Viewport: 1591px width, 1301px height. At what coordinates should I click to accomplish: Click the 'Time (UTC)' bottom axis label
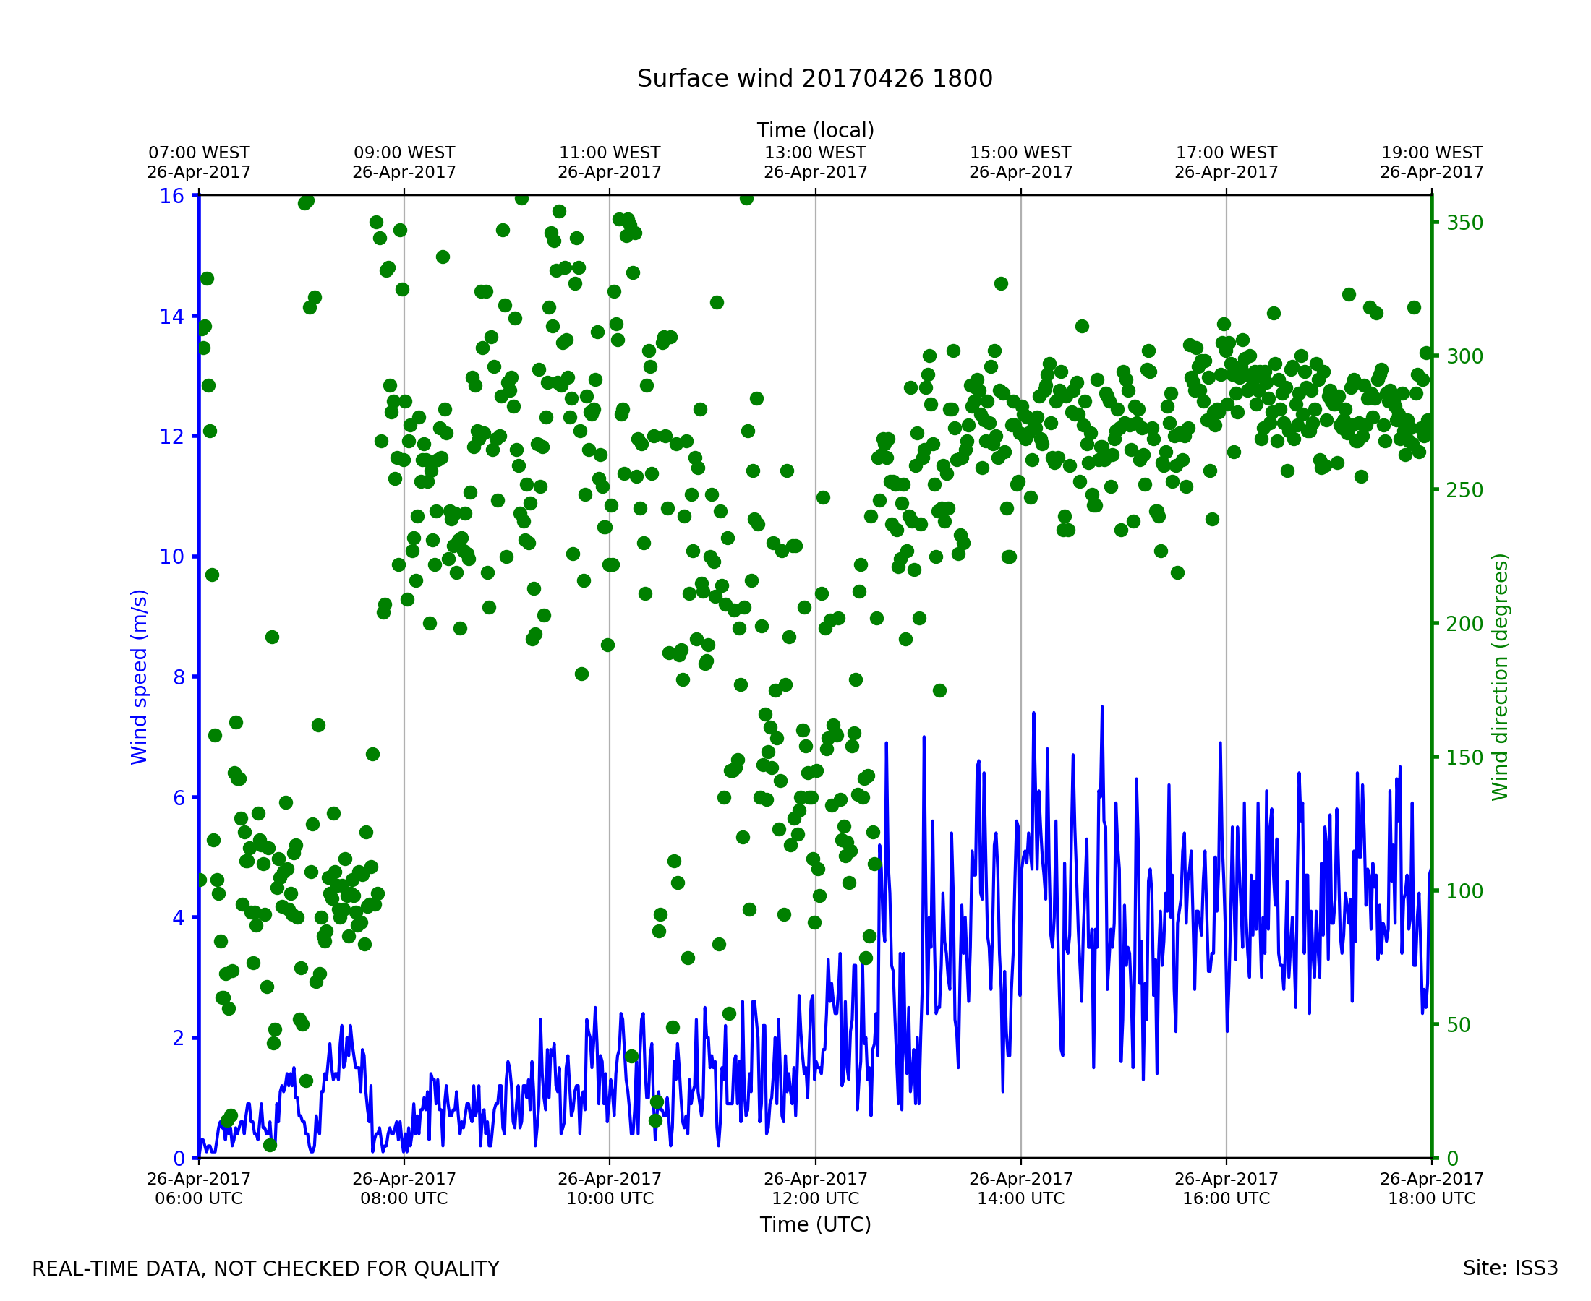point(815,1224)
